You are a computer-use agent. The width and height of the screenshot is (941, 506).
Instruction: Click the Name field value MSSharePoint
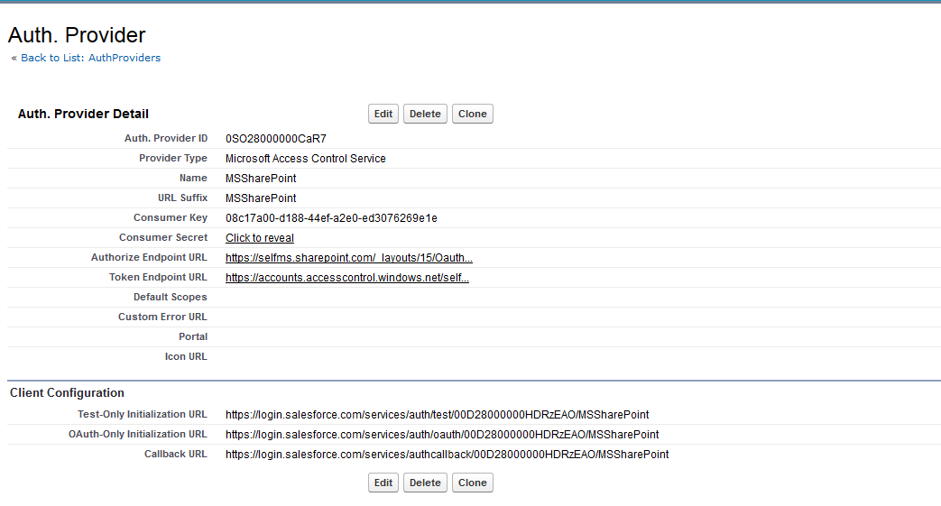point(261,179)
